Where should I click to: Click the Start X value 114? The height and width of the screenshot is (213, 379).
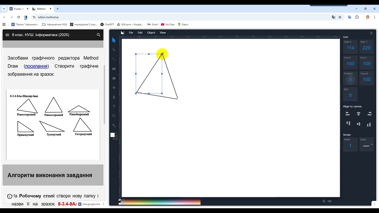tap(350, 48)
